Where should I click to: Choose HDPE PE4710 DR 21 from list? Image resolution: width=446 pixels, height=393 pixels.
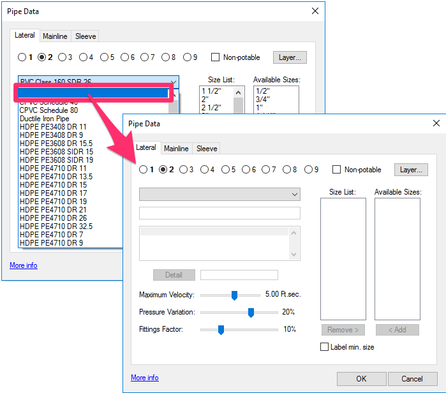click(x=53, y=210)
